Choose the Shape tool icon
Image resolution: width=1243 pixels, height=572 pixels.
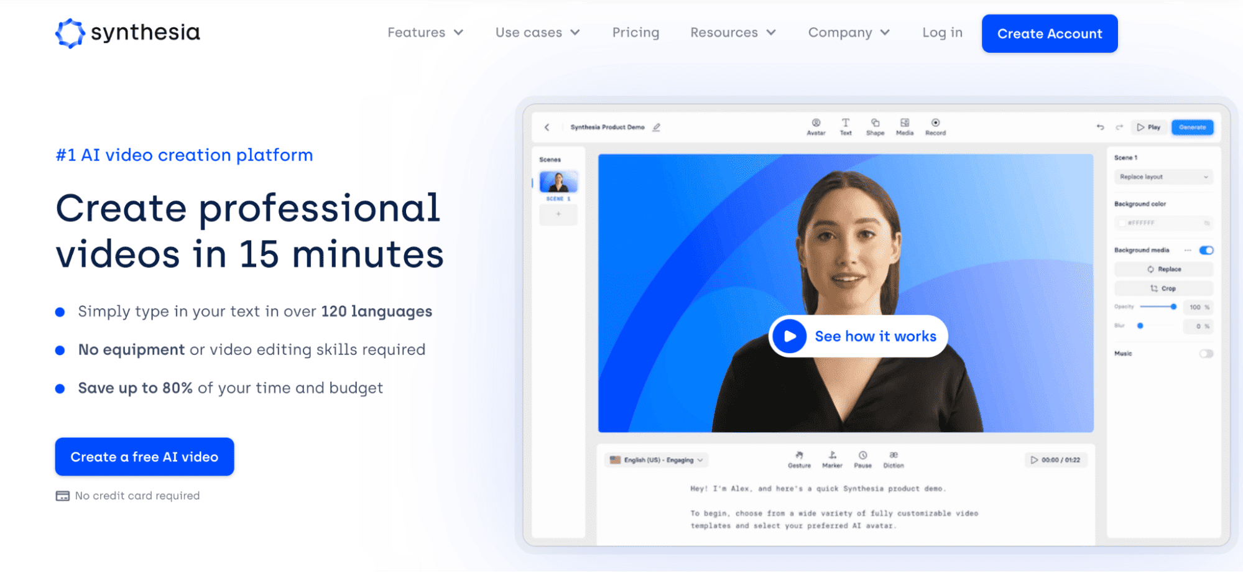pyautogui.click(x=875, y=123)
